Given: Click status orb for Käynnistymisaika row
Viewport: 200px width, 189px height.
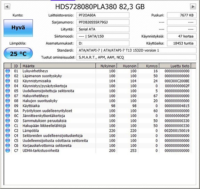Looking at the screenshot, I should point(8,81).
